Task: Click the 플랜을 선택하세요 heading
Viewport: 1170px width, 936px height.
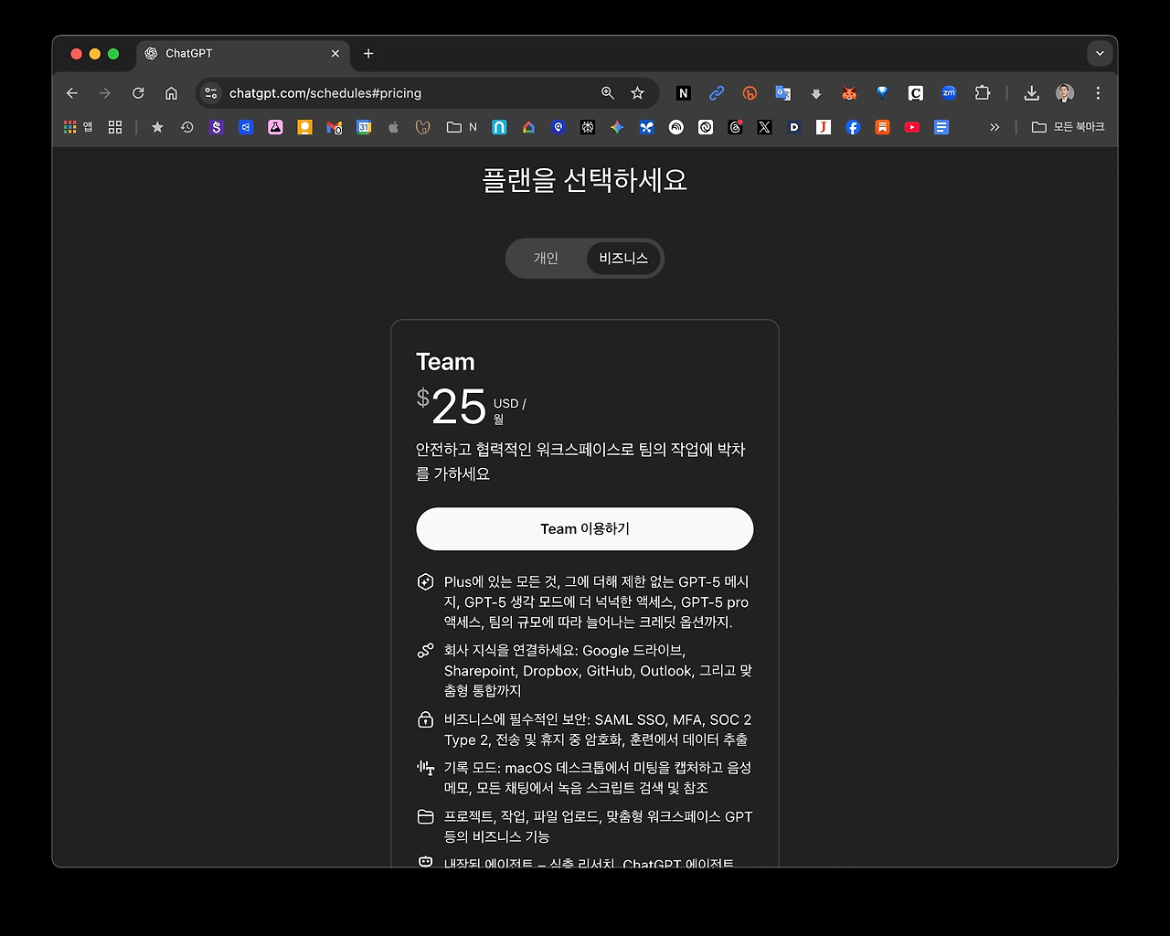Action: point(585,180)
